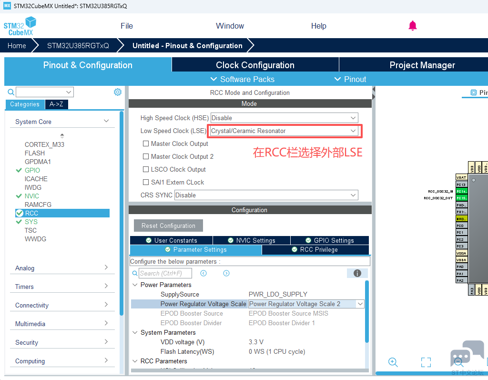Select the VSSA pin on chip
The image size is (488, 380).
coord(461,253)
